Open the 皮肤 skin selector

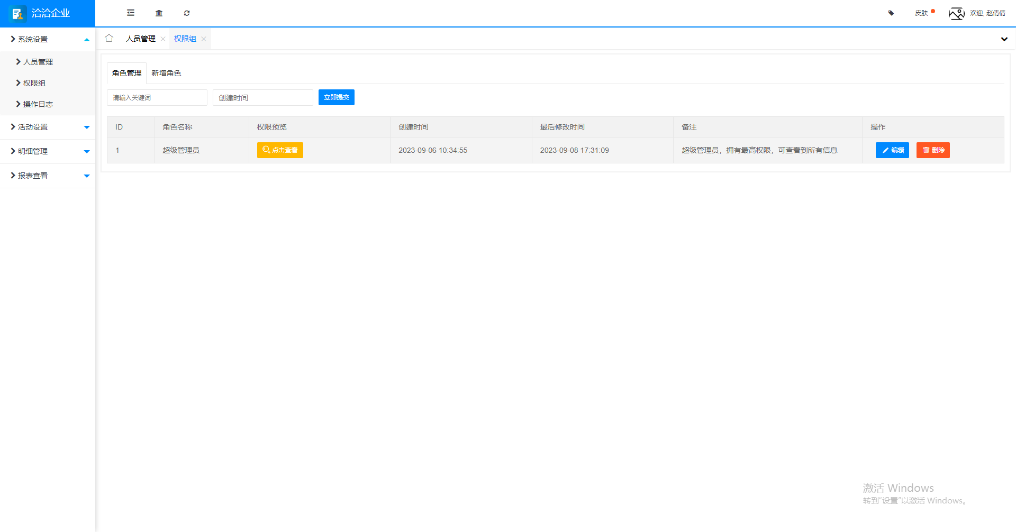pos(921,13)
